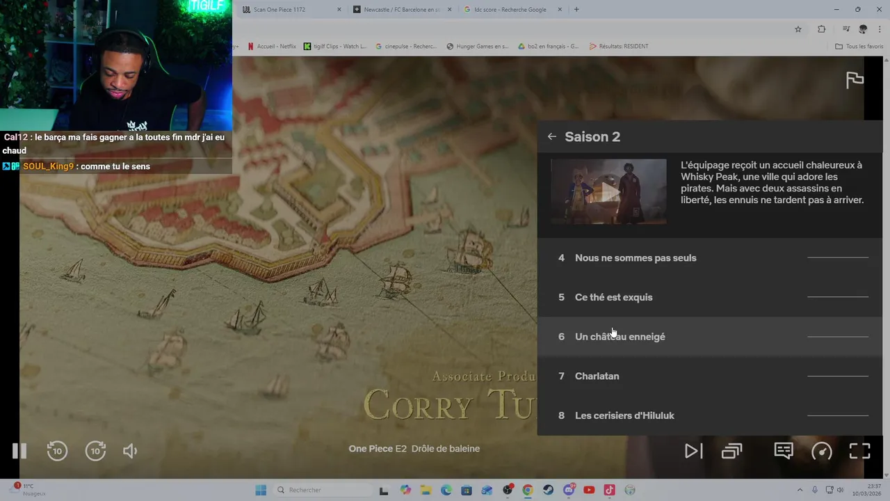Open a new browser tab
The width and height of the screenshot is (890, 501).
pyautogui.click(x=576, y=10)
